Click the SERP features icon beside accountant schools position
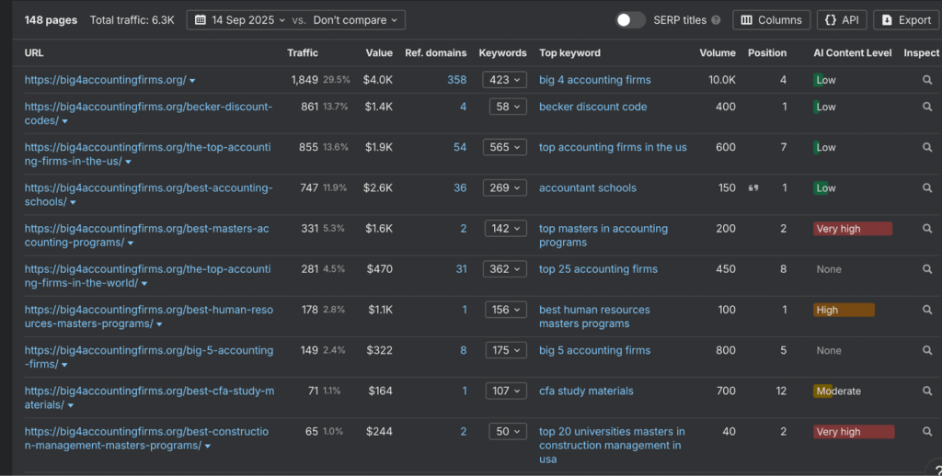942x476 pixels. pyautogui.click(x=753, y=188)
